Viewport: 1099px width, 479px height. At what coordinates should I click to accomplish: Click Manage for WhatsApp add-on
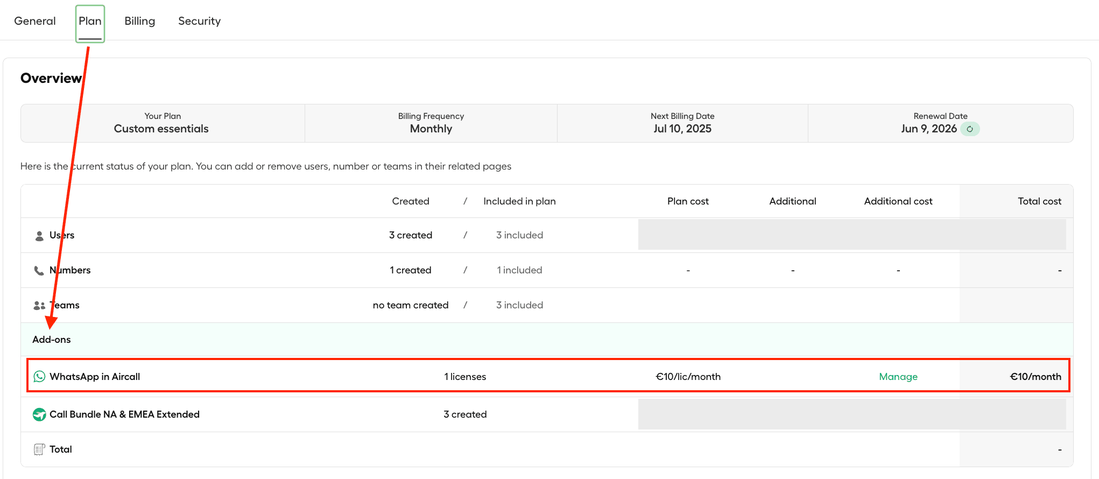point(898,377)
